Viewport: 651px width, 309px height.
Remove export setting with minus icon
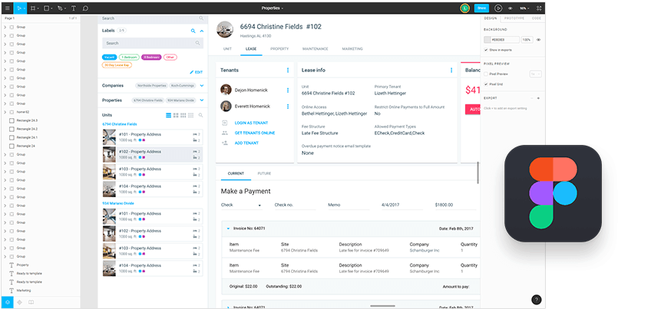click(x=532, y=98)
